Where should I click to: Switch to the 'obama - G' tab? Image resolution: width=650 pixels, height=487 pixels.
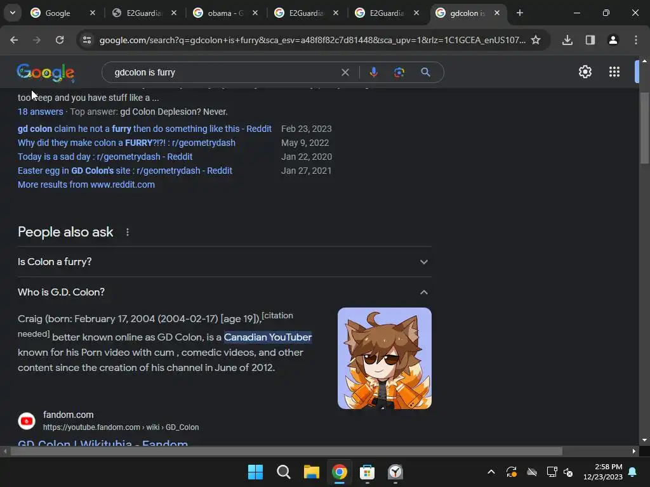225,13
